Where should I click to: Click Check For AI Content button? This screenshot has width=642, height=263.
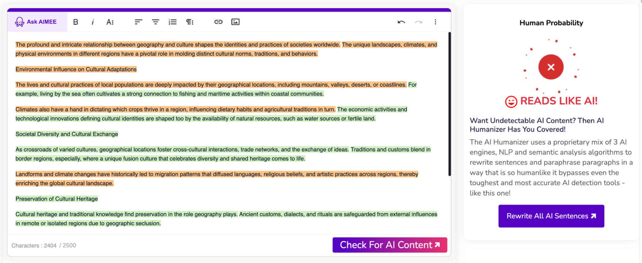point(390,245)
